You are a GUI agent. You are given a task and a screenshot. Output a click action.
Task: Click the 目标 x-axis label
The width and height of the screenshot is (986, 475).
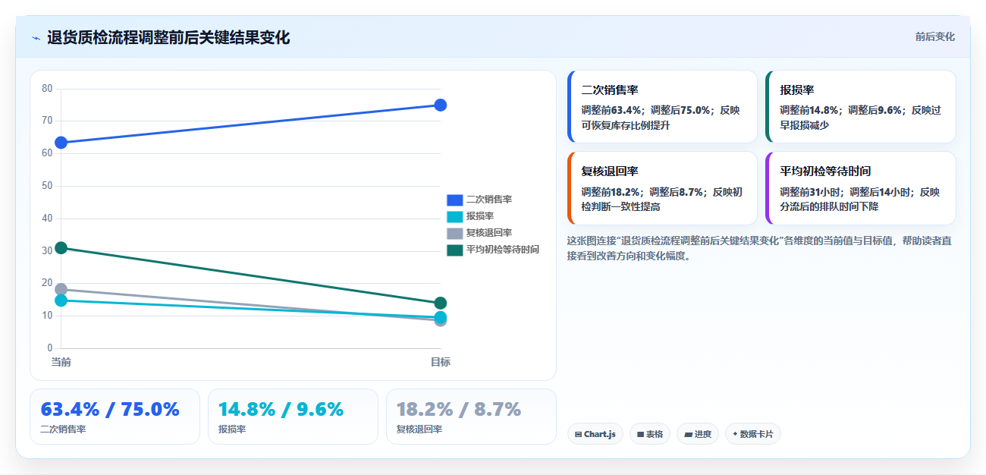pyautogui.click(x=440, y=362)
